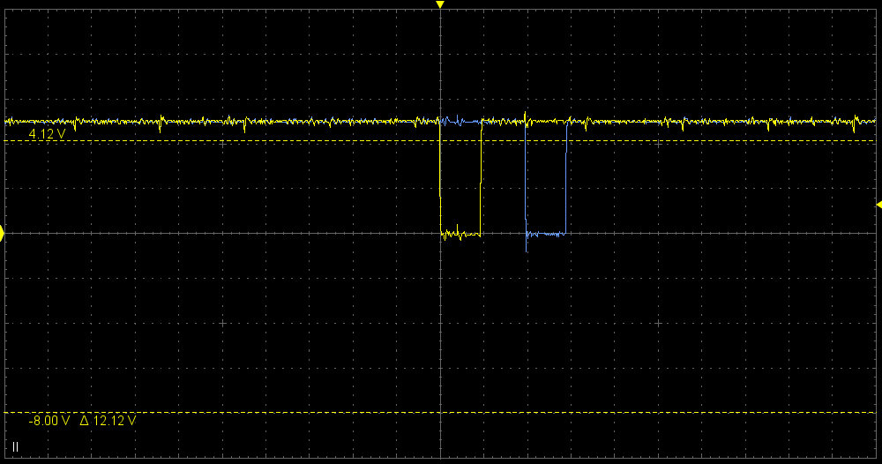Image resolution: width=882 pixels, height=464 pixels.
Task: Click the low level of the yellow pulse
Action: point(460,235)
